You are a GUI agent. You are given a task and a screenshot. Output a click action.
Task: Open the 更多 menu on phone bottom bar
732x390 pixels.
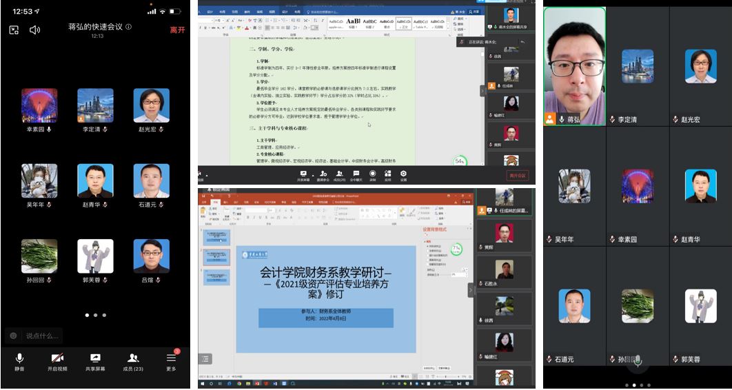click(x=171, y=361)
